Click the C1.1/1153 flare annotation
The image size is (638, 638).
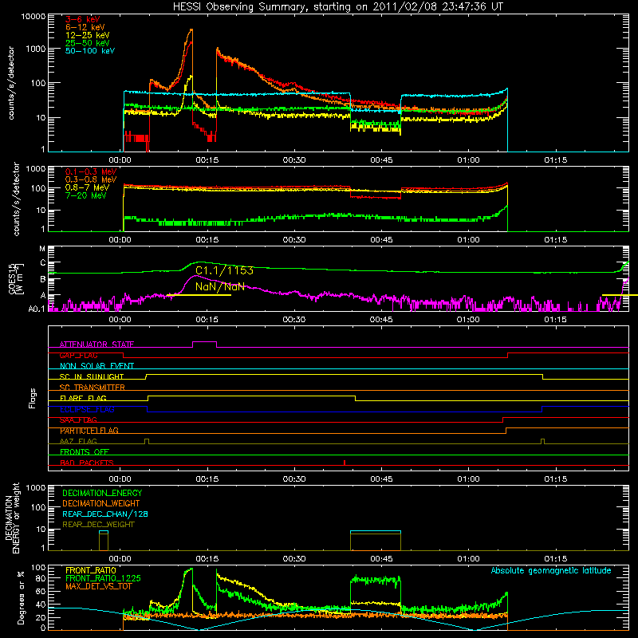click(x=224, y=270)
